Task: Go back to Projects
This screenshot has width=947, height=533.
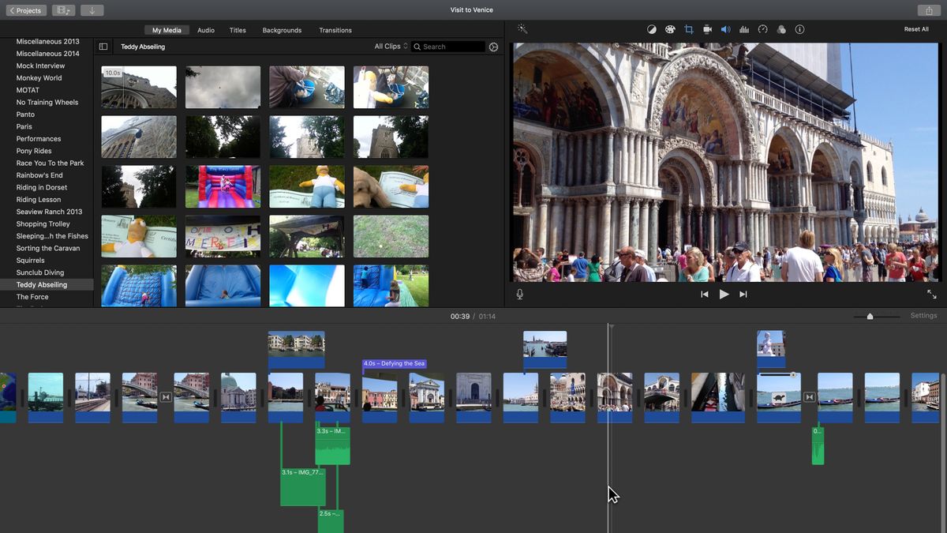Action: (x=25, y=10)
